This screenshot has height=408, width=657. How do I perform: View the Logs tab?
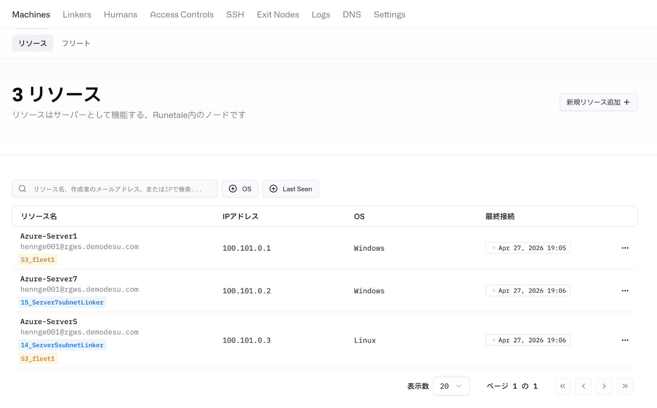(x=321, y=14)
